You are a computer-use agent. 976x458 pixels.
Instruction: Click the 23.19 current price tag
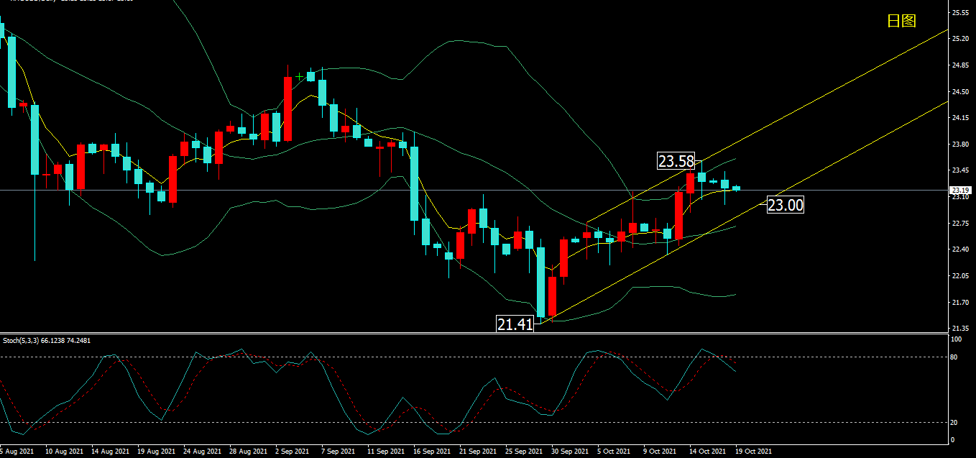coord(960,191)
